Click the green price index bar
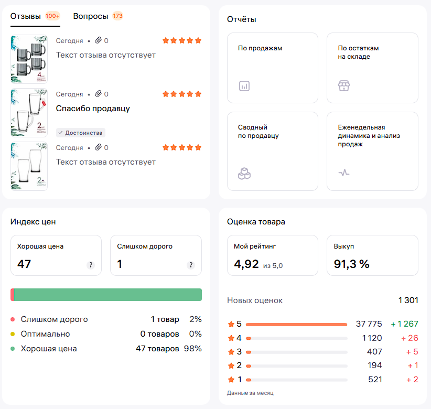The width and height of the screenshot is (431, 409). 107,295
